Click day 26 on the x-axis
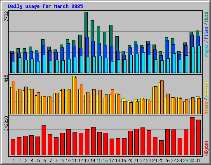211x165 pixels. pyautogui.click(x=167, y=160)
